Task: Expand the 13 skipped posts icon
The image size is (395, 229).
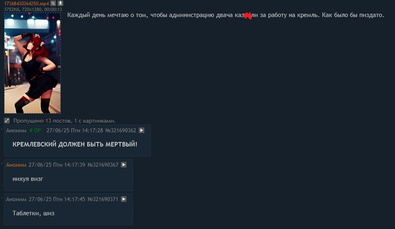Action: point(7,121)
